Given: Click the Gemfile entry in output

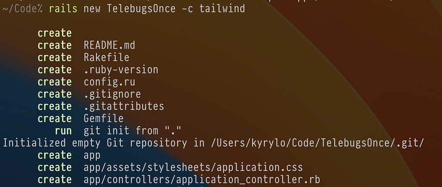Looking at the screenshot, I should click(x=103, y=118).
